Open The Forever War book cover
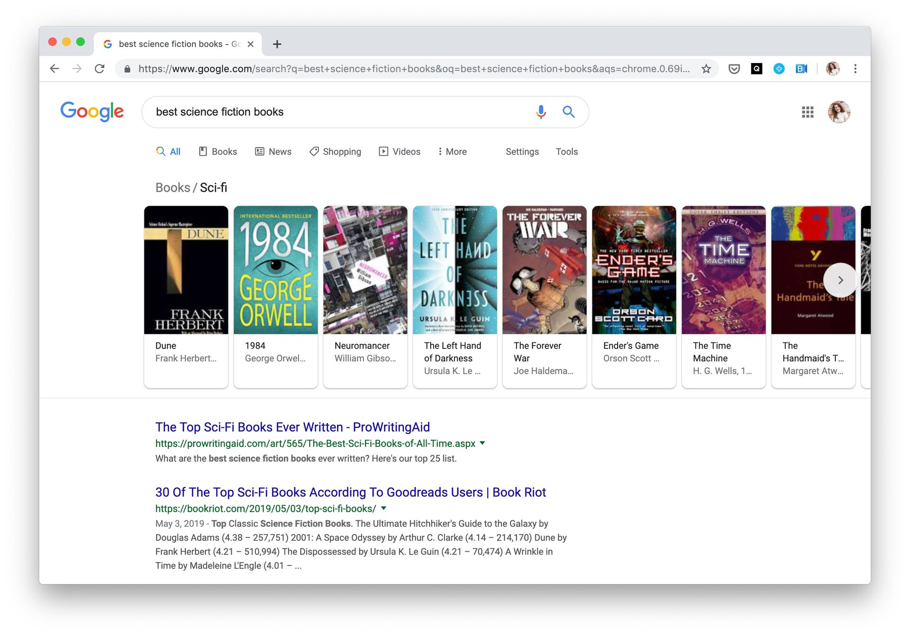Screen dimensions: 910x636 [545, 270]
